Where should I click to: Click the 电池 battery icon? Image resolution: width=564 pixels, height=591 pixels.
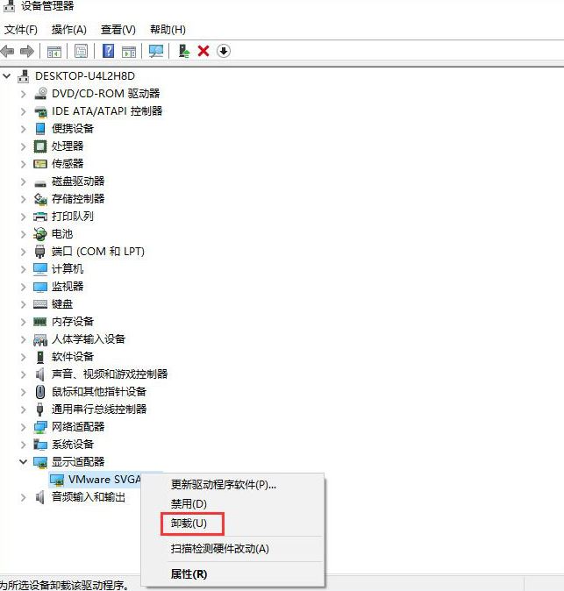point(40,234)
